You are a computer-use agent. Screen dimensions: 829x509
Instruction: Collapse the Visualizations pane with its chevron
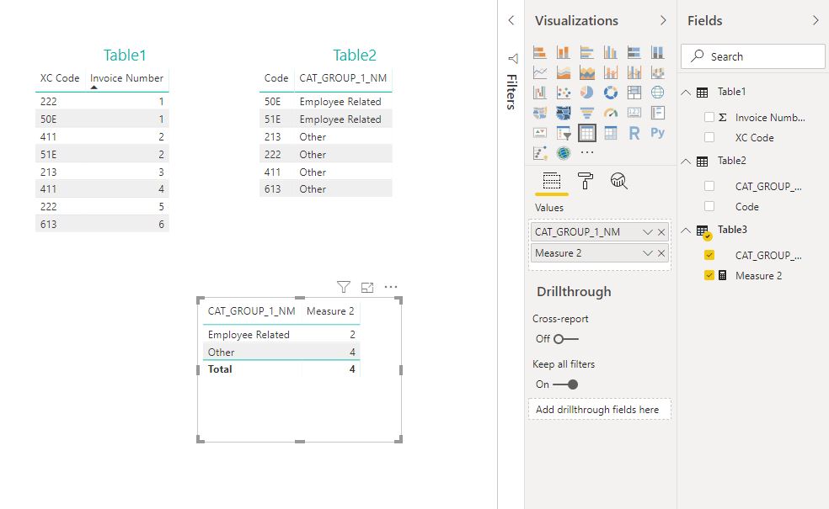pyautogui.click(x=663, y=20)
